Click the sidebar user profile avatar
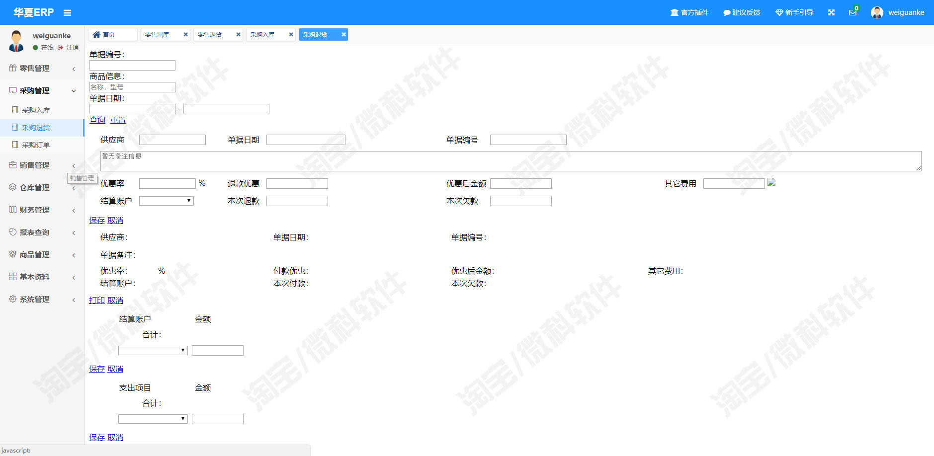Viewport: 934px width, 456px height. (x=16, y=41)
